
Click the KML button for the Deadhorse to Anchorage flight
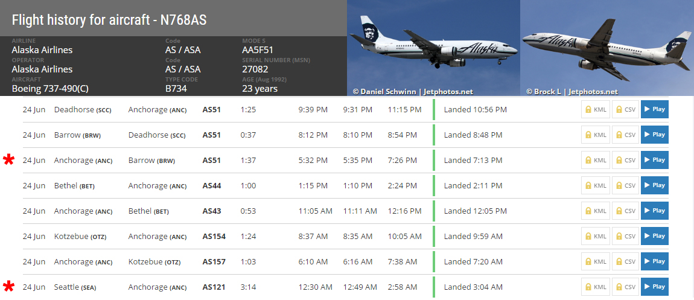point(595,109)
